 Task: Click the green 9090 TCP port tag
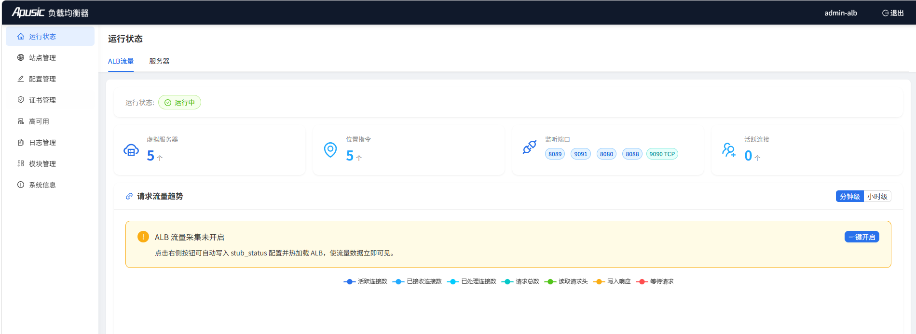tap(662, 154)
